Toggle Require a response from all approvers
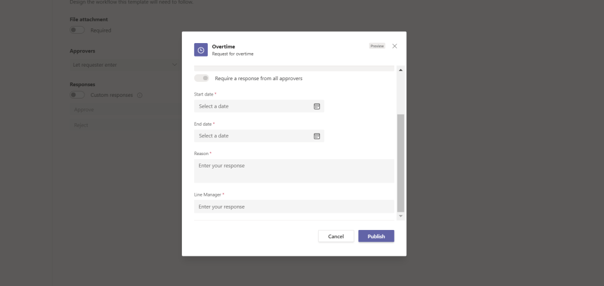The width and height of the screenshot is (604, 286). click(x=201, y=78)
